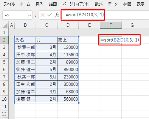Select row 1 header
The width and height of the screenshot is (149, 119).
click(4, 33)
